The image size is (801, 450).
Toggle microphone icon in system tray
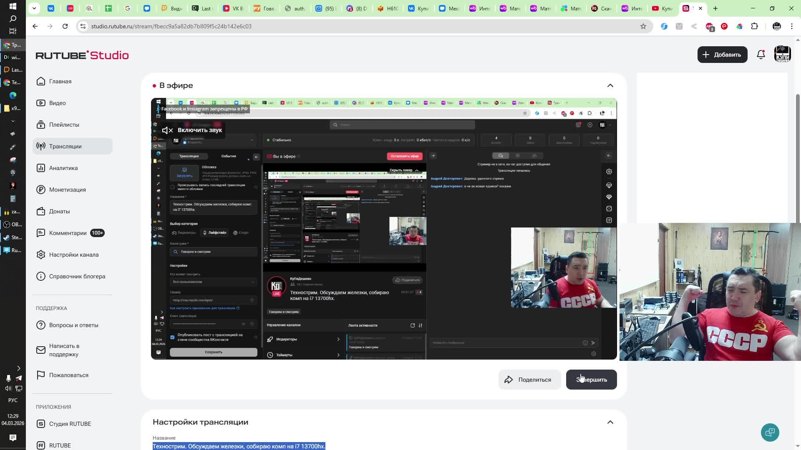8,378
